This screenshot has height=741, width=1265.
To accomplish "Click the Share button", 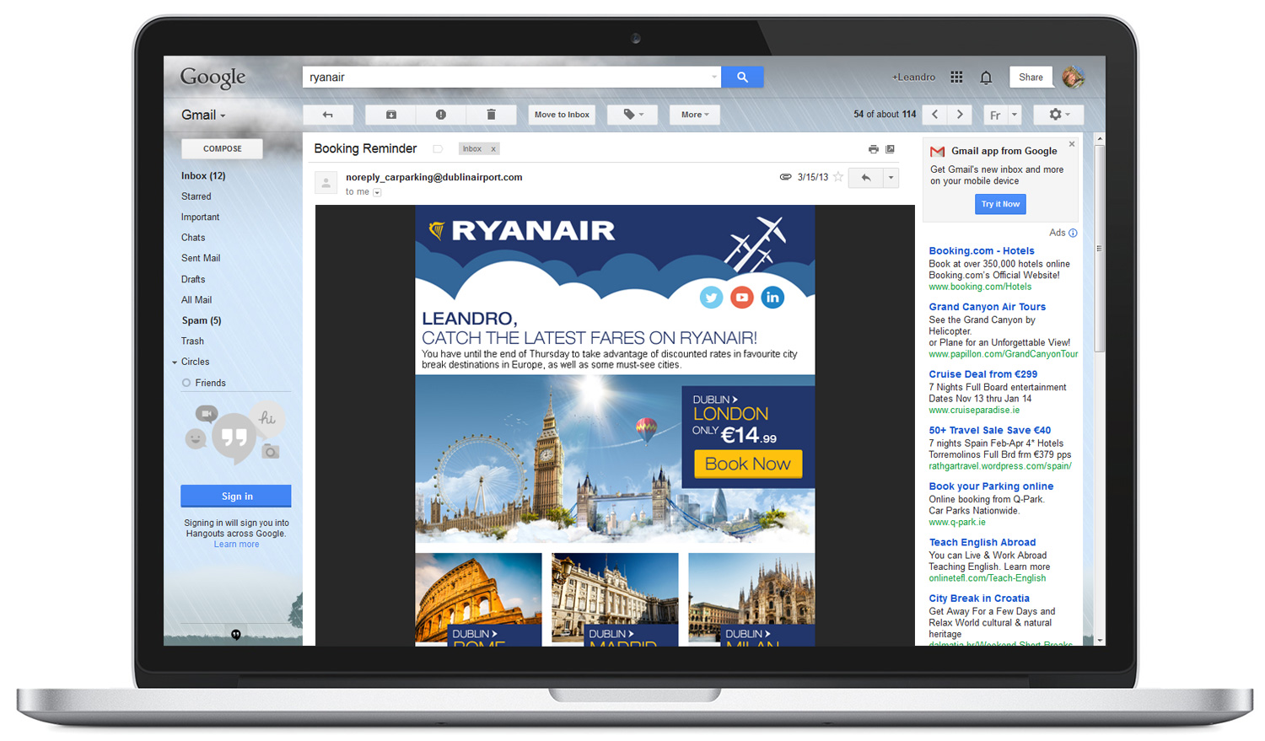I will point(1031,77).
